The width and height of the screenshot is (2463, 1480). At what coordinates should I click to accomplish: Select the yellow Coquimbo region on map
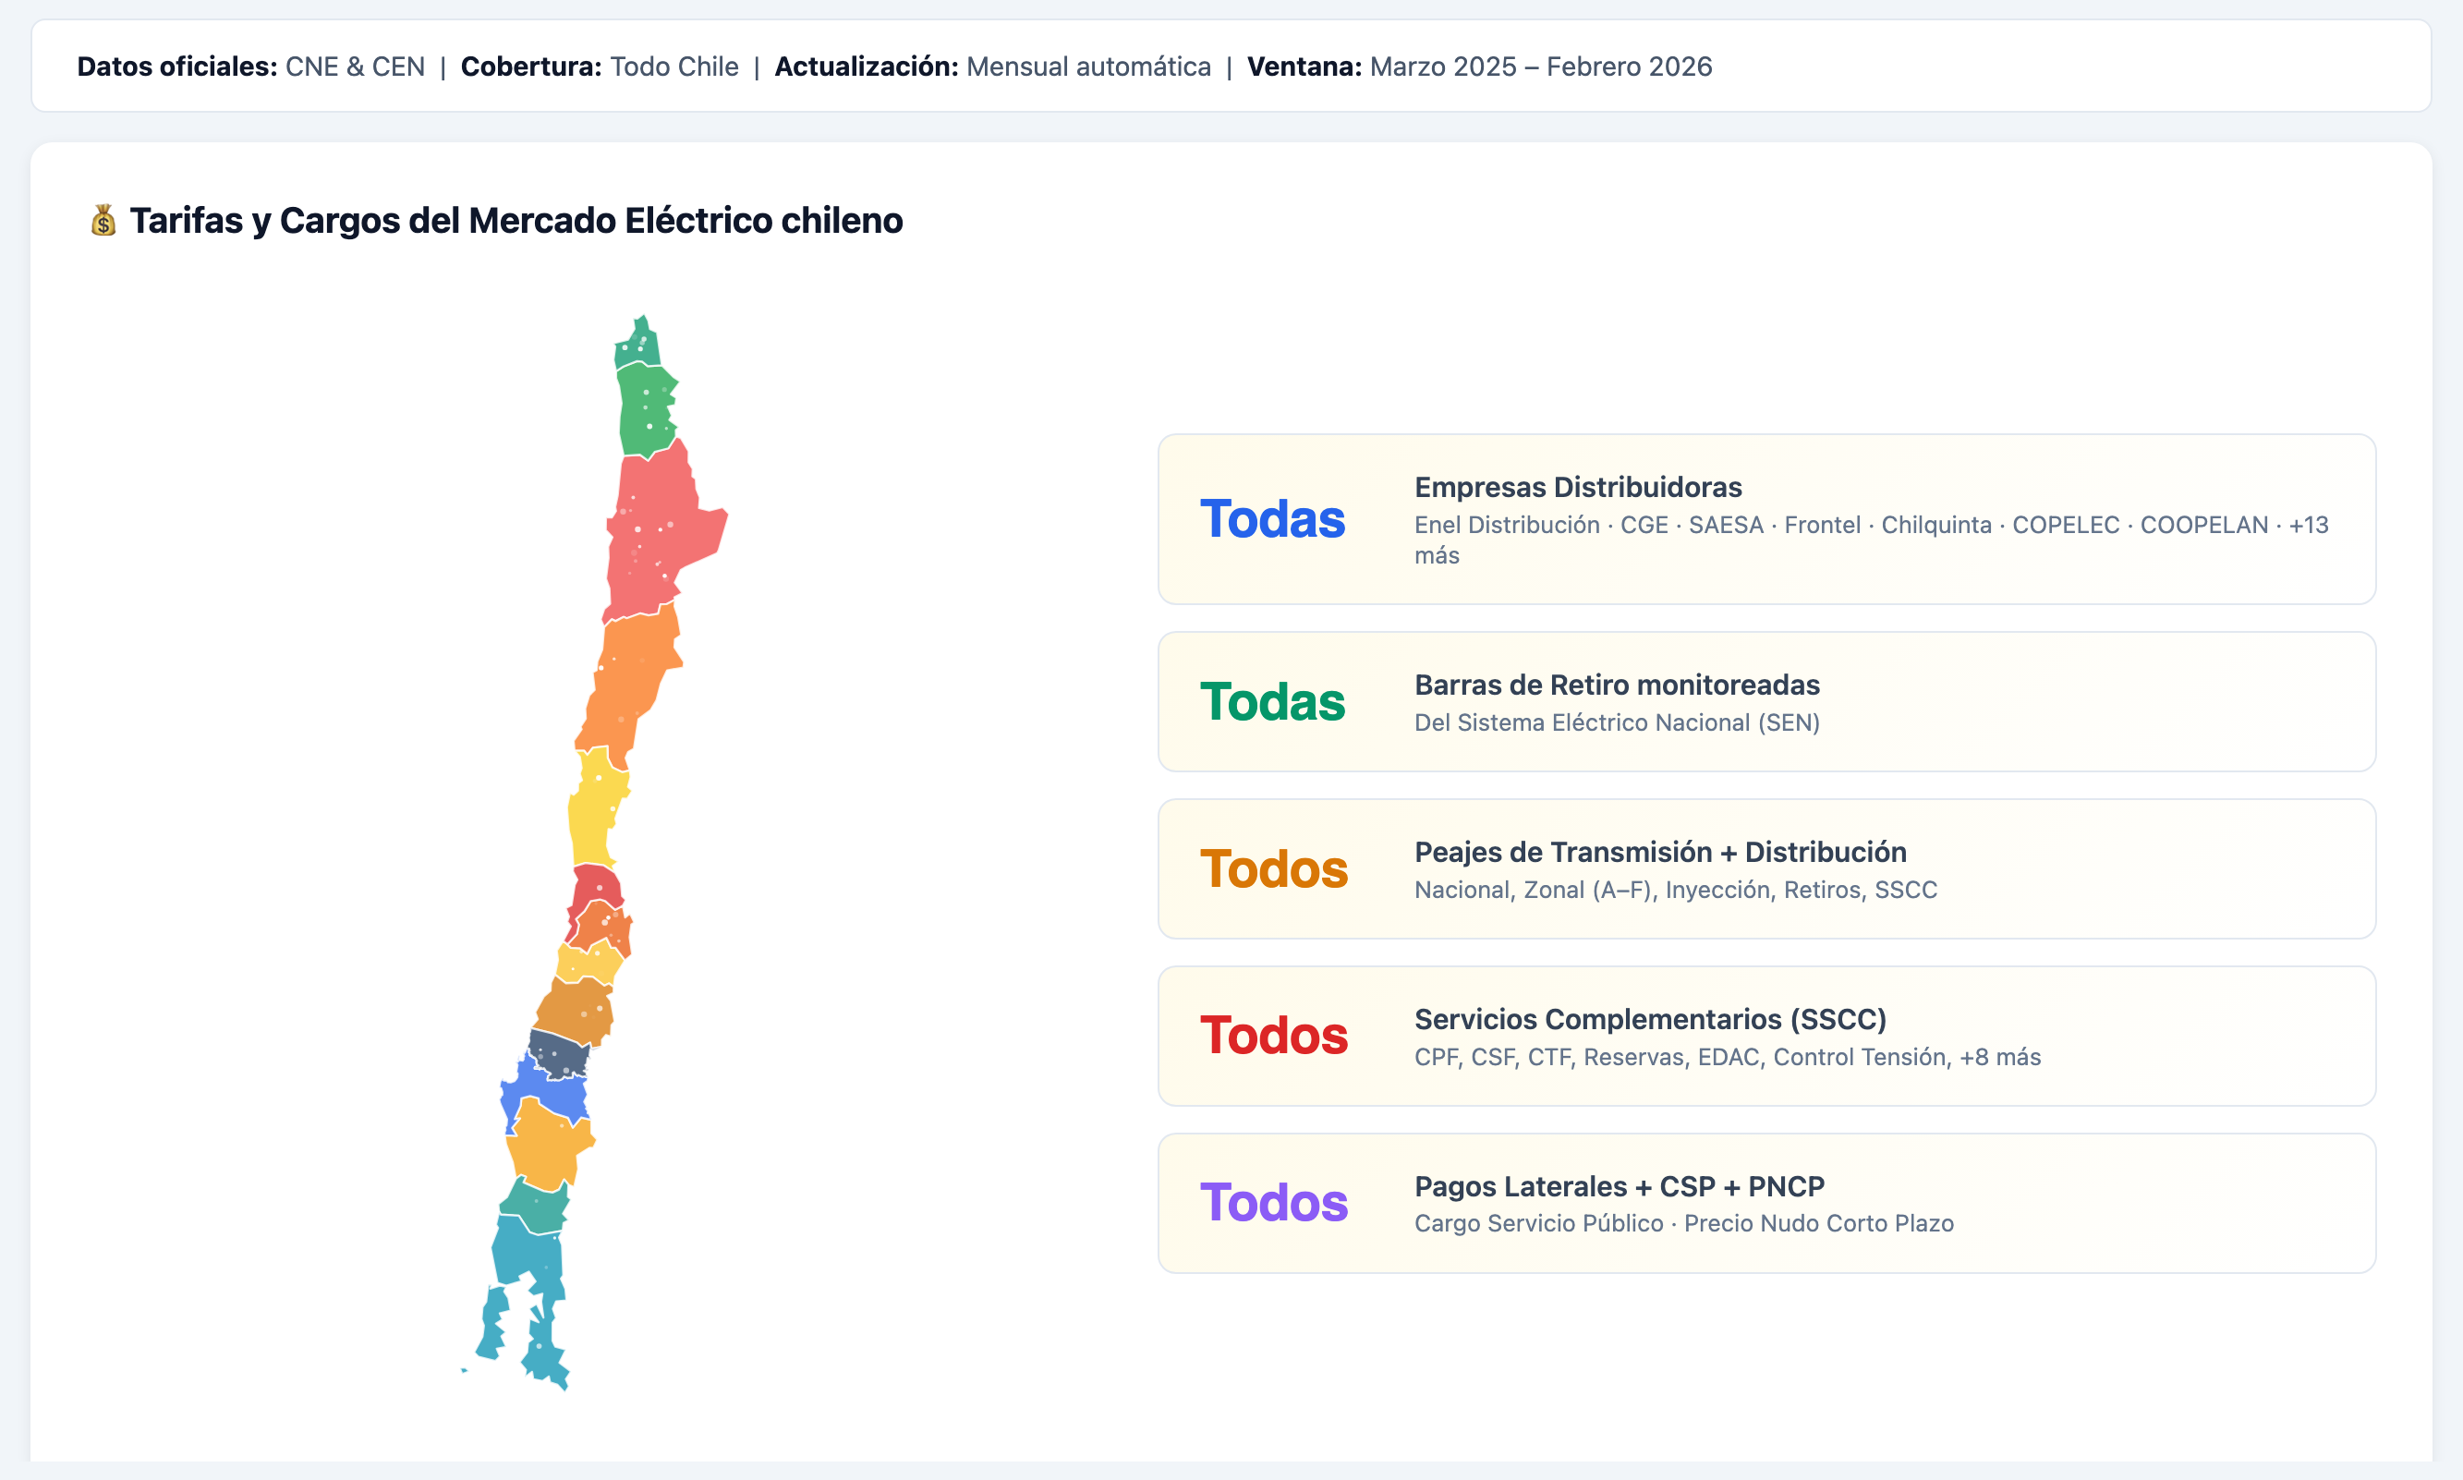click(x=594, y=807)
